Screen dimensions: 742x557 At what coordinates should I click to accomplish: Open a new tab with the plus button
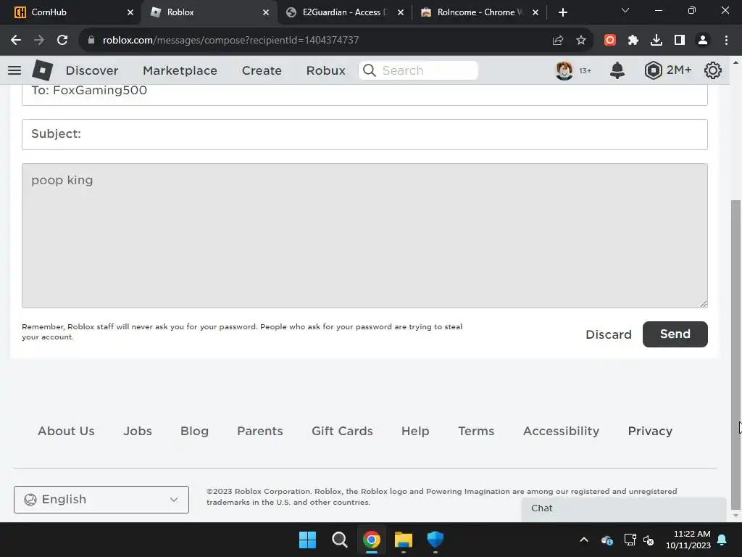click(x=562, y=12)
